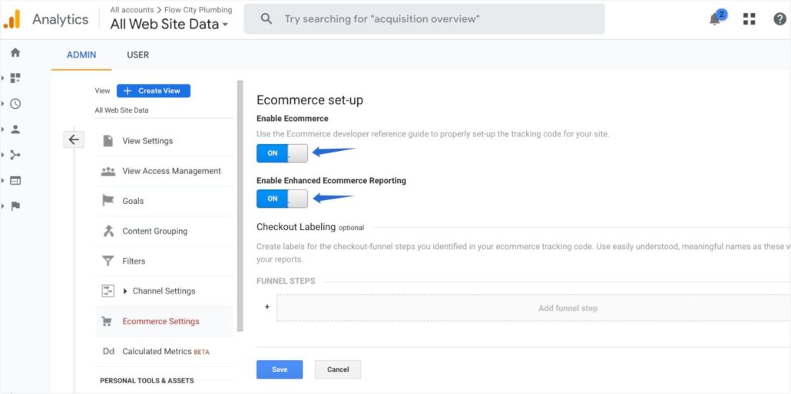Click the Checkout Labeling heading

click(x=296, y=227)
